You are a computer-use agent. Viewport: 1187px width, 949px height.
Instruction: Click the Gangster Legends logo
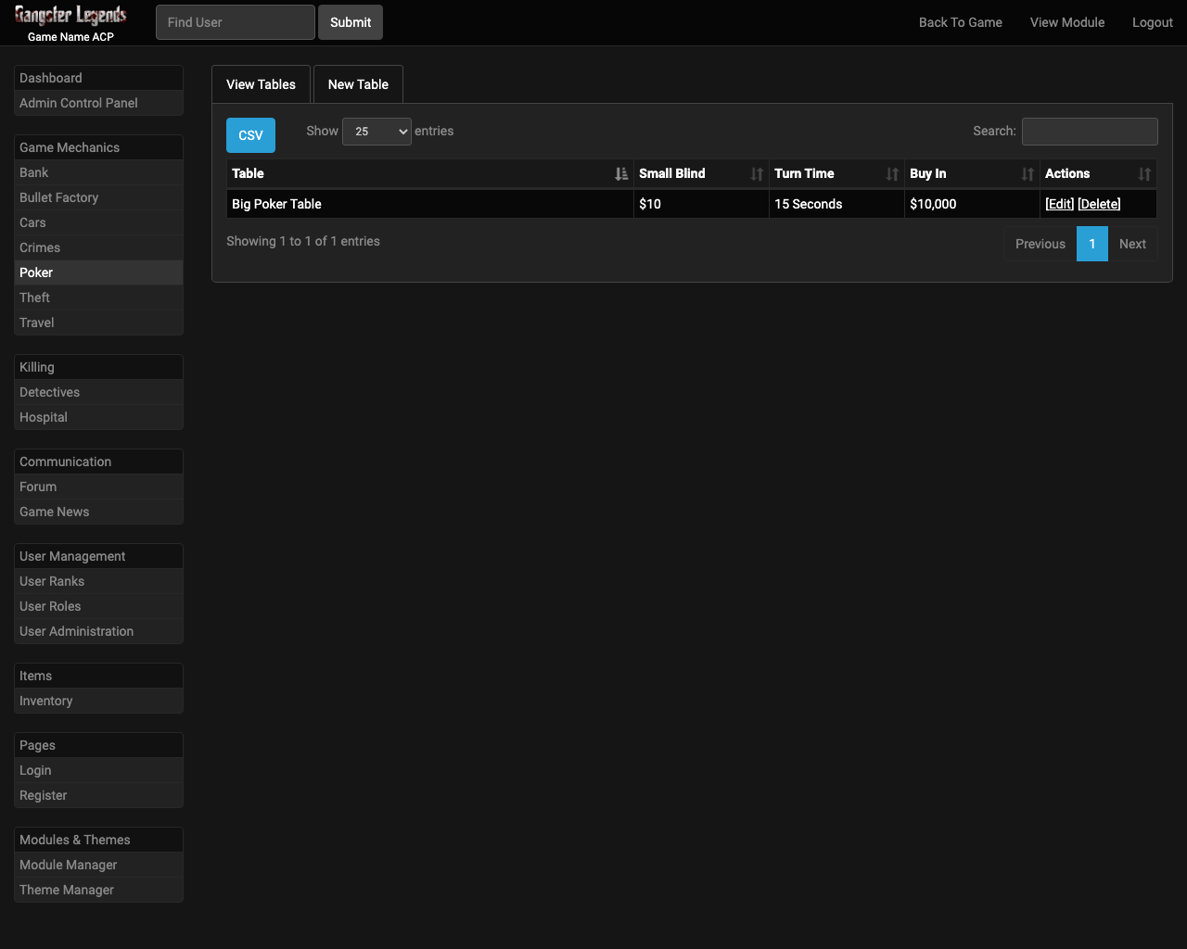click(x=70, y=16)
